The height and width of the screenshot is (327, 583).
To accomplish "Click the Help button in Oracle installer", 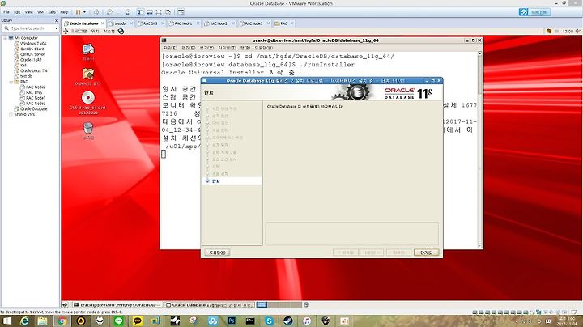I will point(217,253).
